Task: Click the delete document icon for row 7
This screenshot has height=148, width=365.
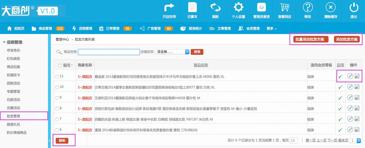Action: (x=357, y=119)
